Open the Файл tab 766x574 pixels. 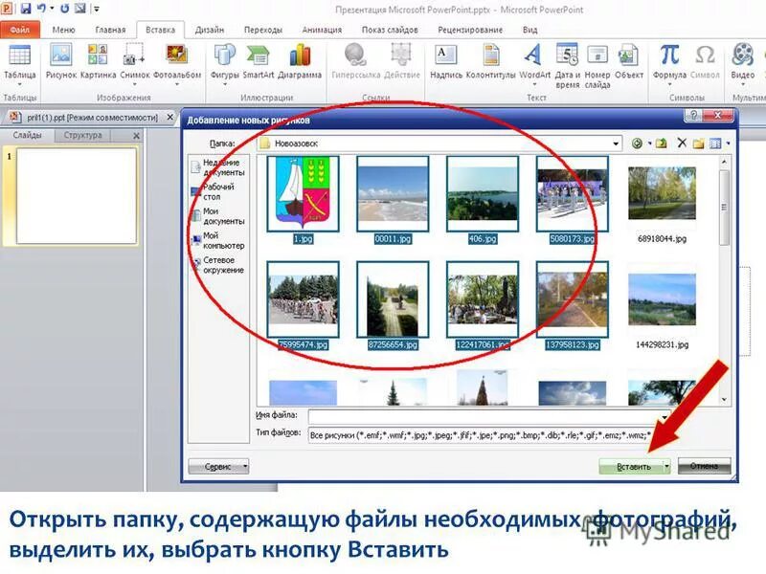[x=19, y=30]
